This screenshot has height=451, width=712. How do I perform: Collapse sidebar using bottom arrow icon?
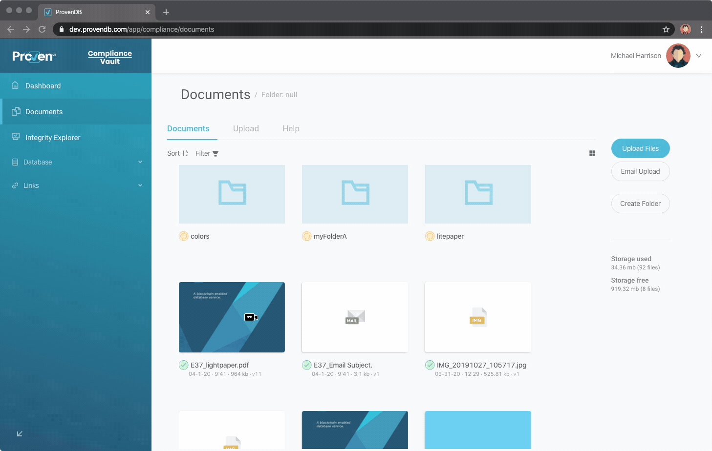20,433
